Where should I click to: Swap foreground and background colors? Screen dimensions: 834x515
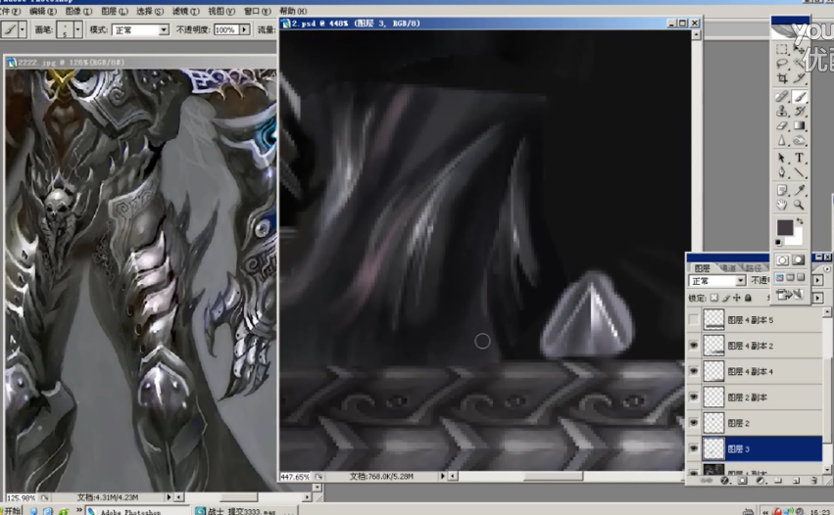(x=800, y=220)
